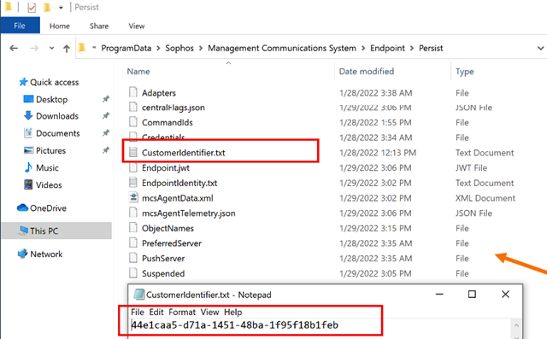547x339 pixels.
Task: Select ProgramData in the address bar
Action: pos(126,48)
